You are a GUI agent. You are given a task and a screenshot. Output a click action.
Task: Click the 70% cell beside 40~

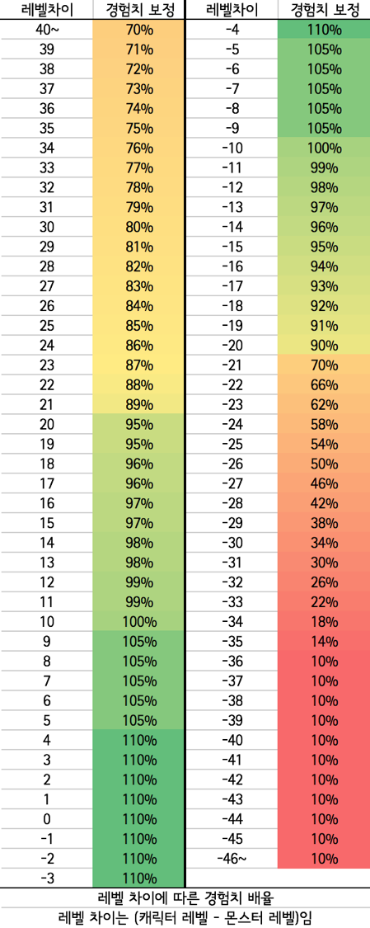[139, 29]
